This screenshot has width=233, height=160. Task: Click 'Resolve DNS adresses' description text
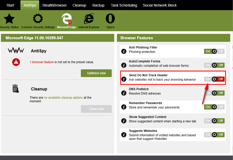pyautogui.click(x=145, y=94)
